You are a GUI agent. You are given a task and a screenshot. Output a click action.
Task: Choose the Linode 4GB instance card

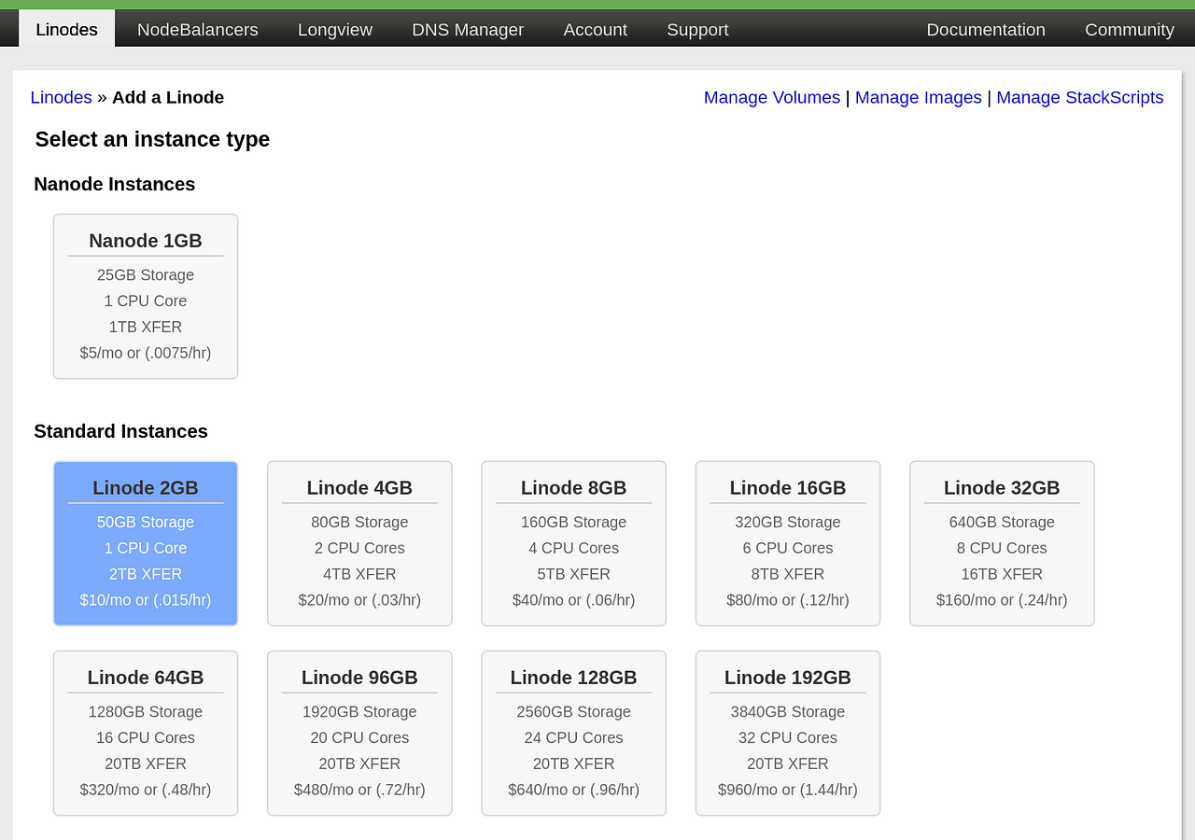[359, 543]
